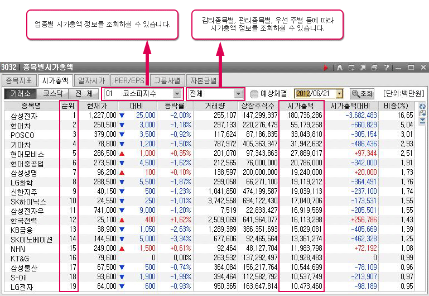Select the 삼성전자 row name
Image resolution: width=429 pixels, height=296 pixels.
click(24, 116)
